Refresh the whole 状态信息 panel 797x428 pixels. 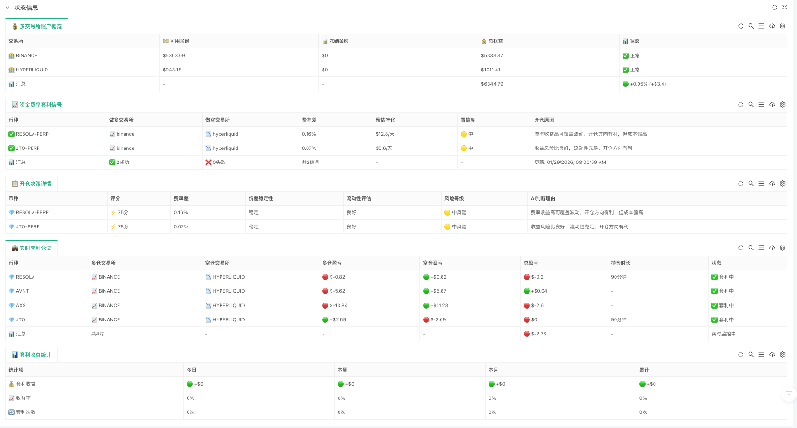coord(774,8)
